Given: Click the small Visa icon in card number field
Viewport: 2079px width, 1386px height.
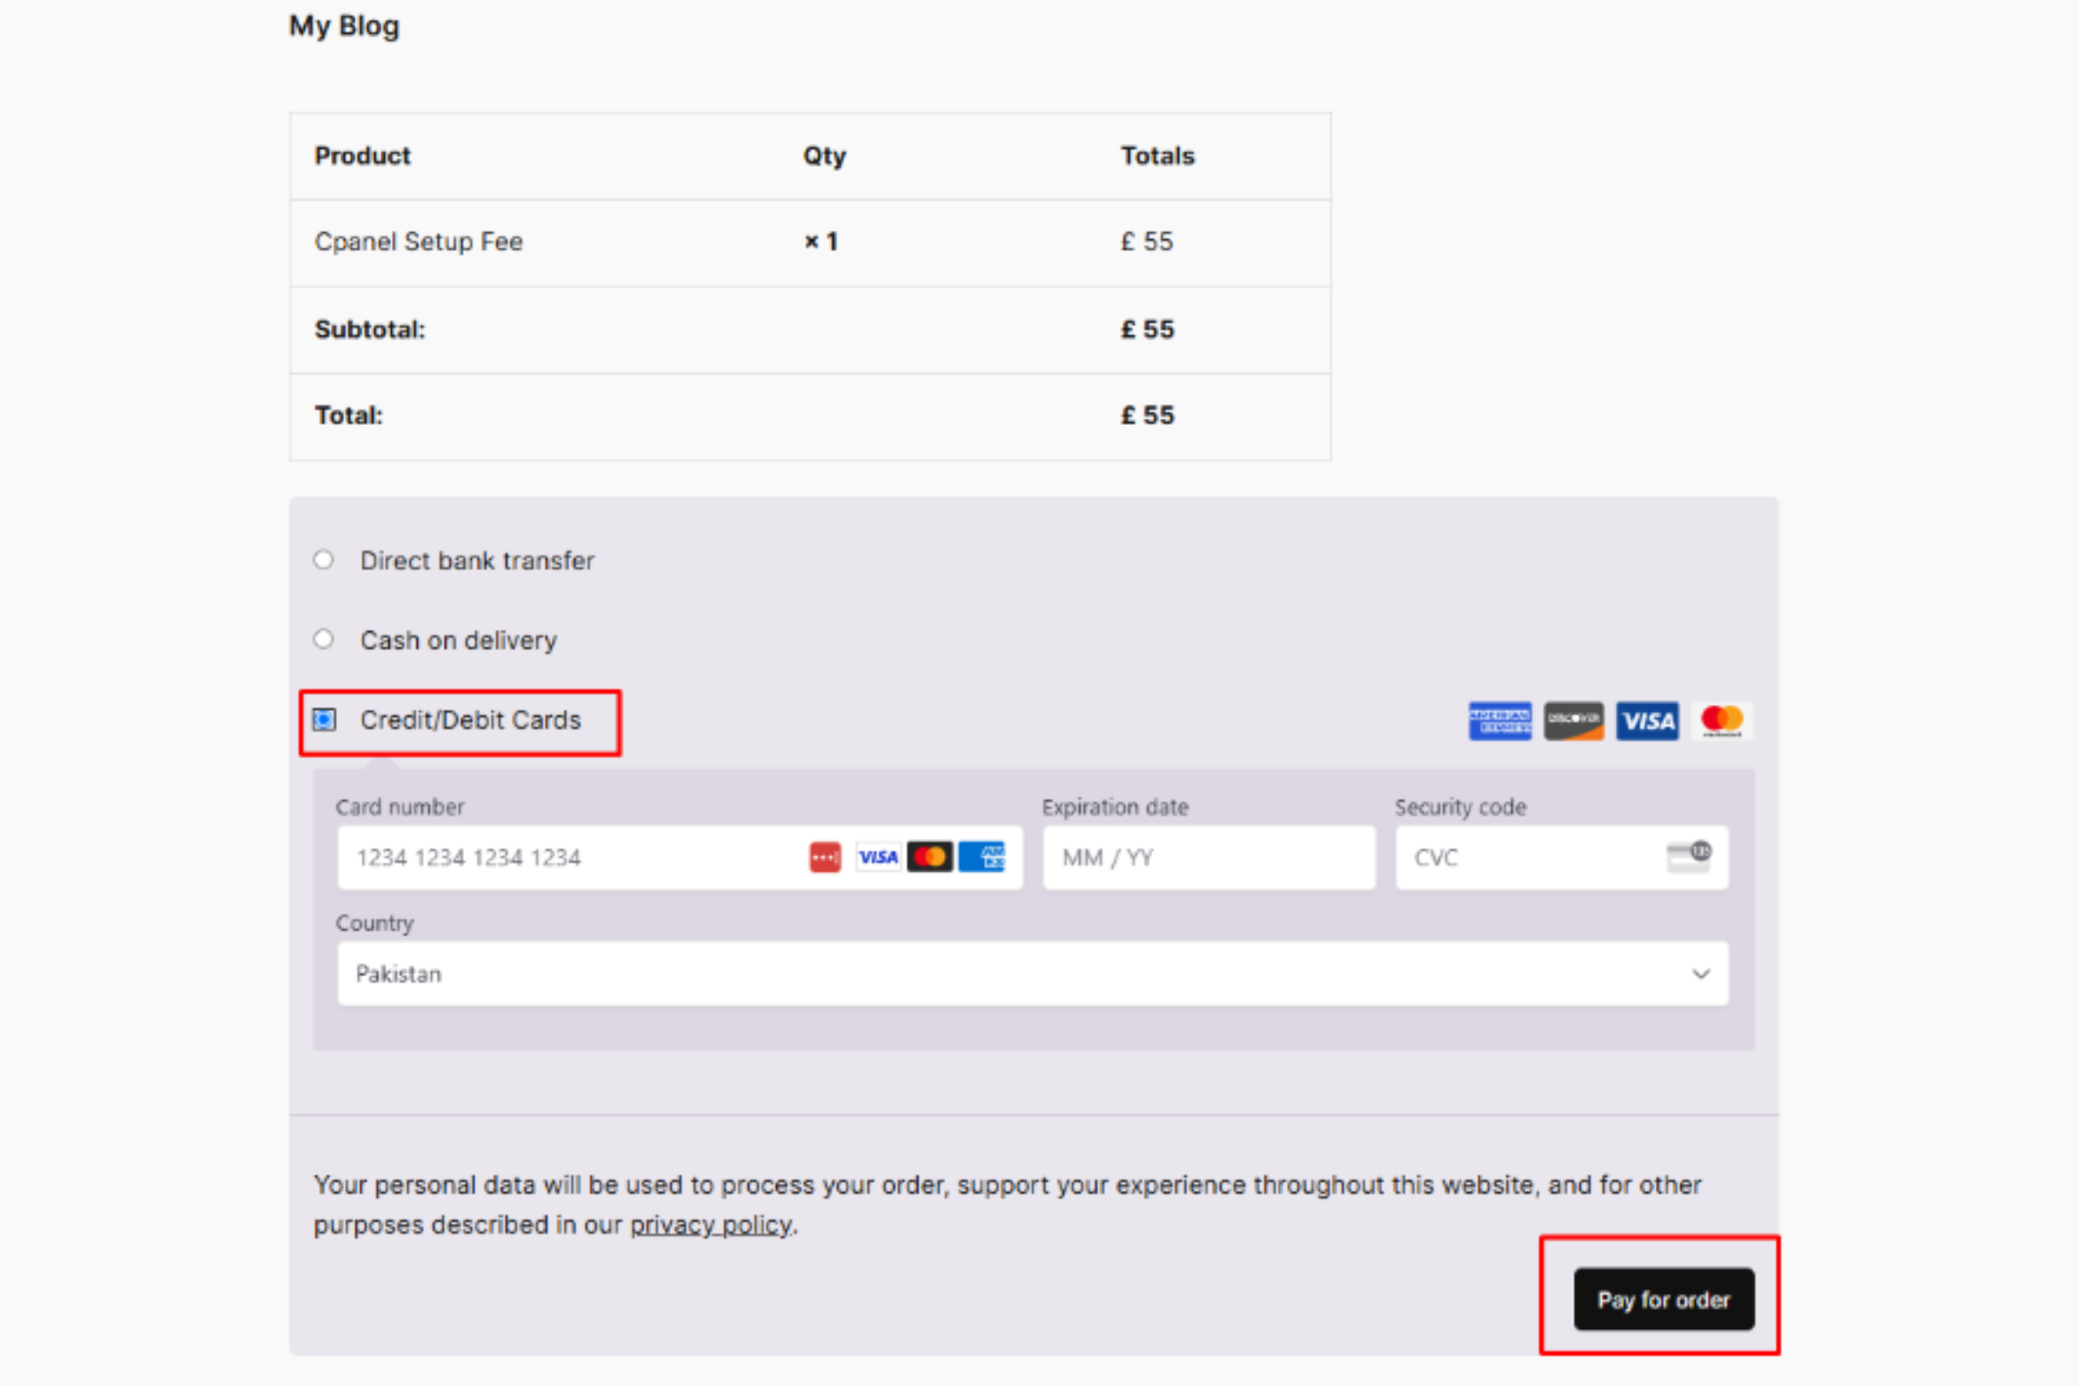Looking at the screenshot, I should tap(878, 857).
